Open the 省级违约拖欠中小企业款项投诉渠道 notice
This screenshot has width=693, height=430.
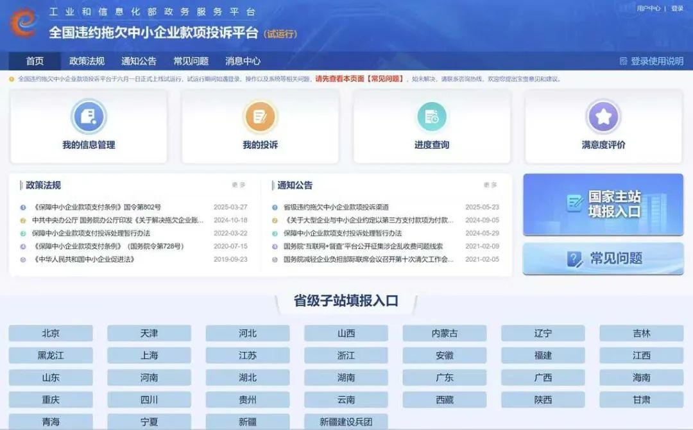click(336, 207)
